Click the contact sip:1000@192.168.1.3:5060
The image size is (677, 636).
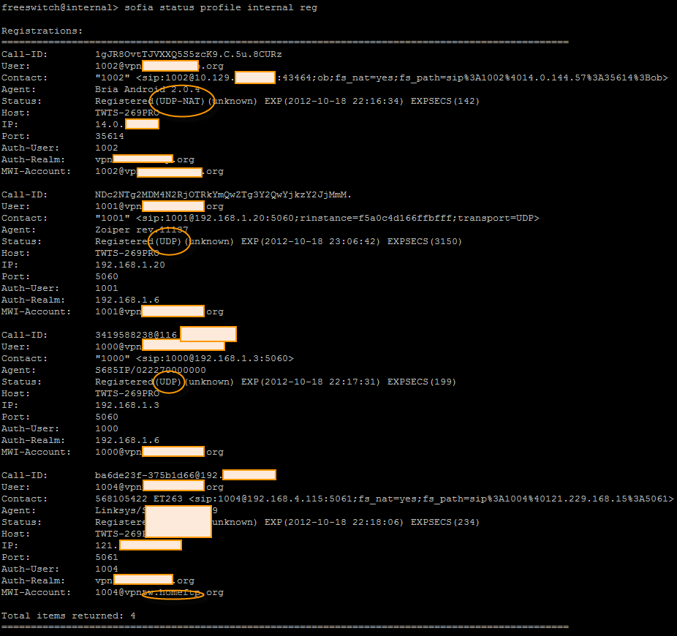[x=194, y=358]
